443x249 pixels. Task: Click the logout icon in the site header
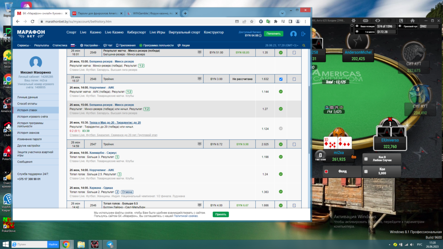[x=303, y=34]
